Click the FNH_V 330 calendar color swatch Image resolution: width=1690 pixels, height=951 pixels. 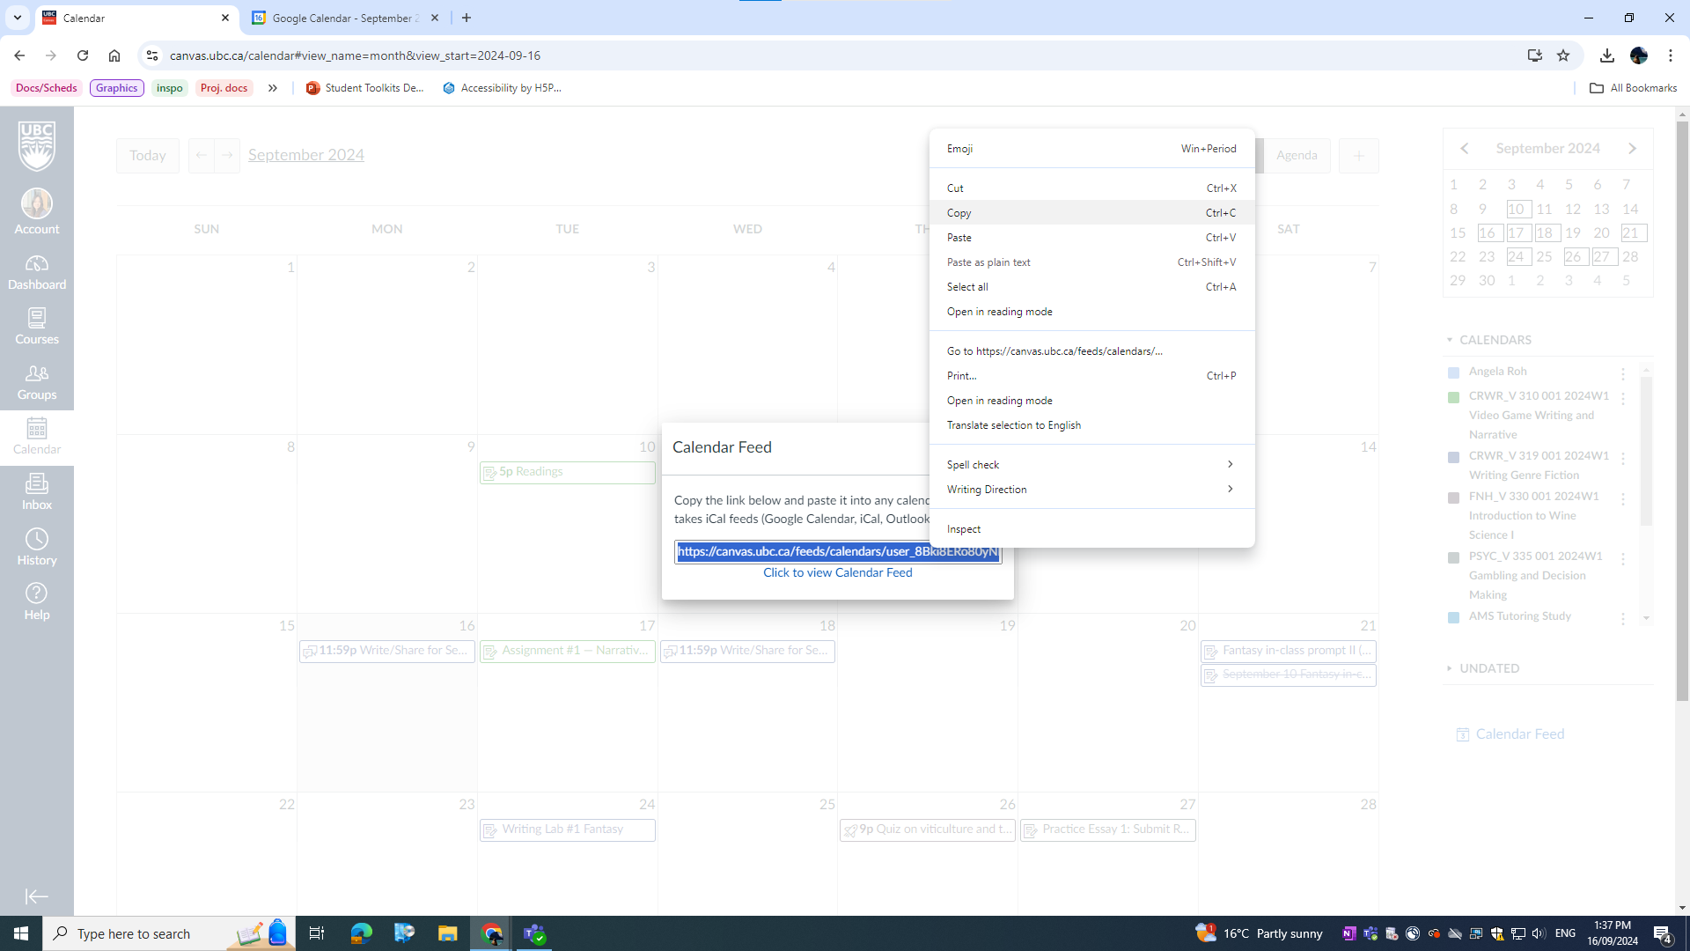1453,498
